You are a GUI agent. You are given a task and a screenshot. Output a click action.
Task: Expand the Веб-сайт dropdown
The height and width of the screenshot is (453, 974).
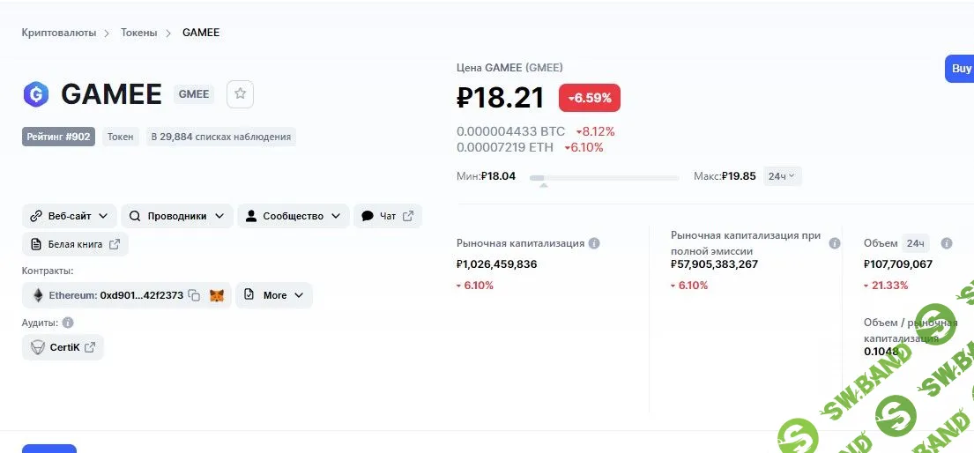pos(69,216)
